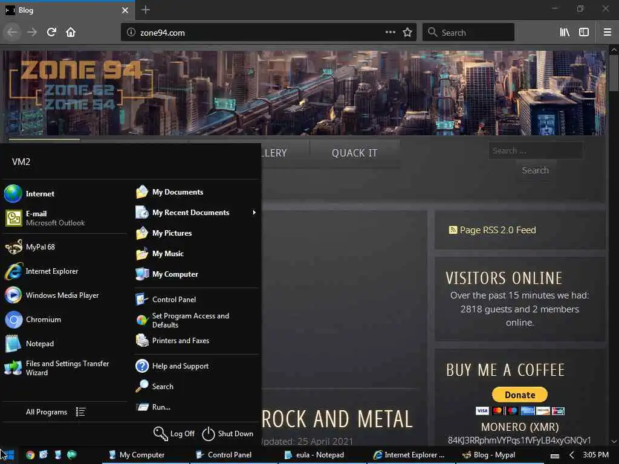Click the browser toolbar Search field
Image resolution: width=619 pixels, height=464 pixels.
(468, 33)
